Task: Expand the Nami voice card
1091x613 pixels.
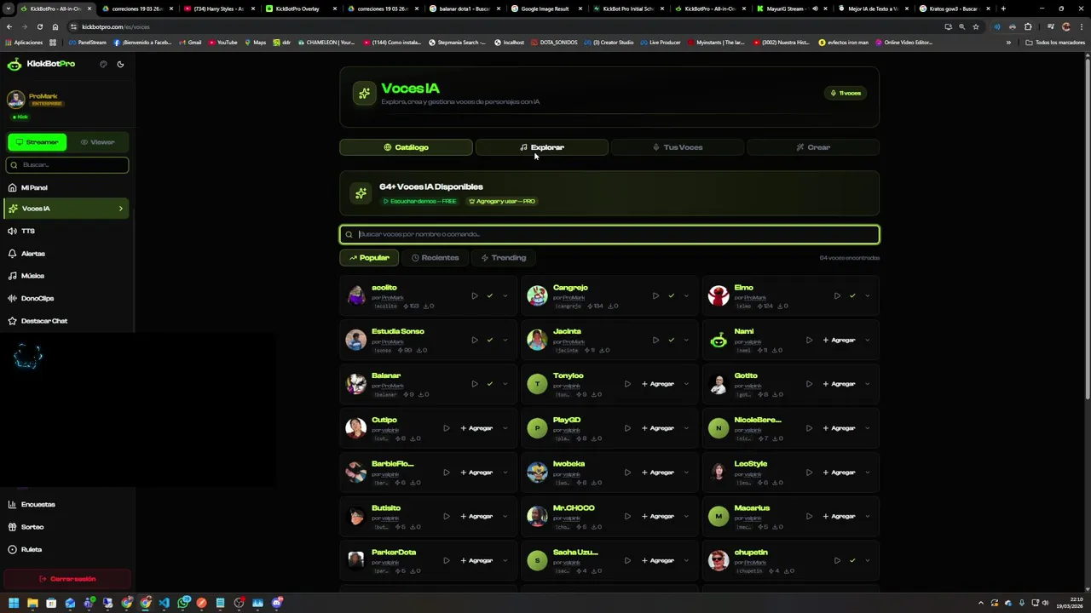Action: coord(867,340)
